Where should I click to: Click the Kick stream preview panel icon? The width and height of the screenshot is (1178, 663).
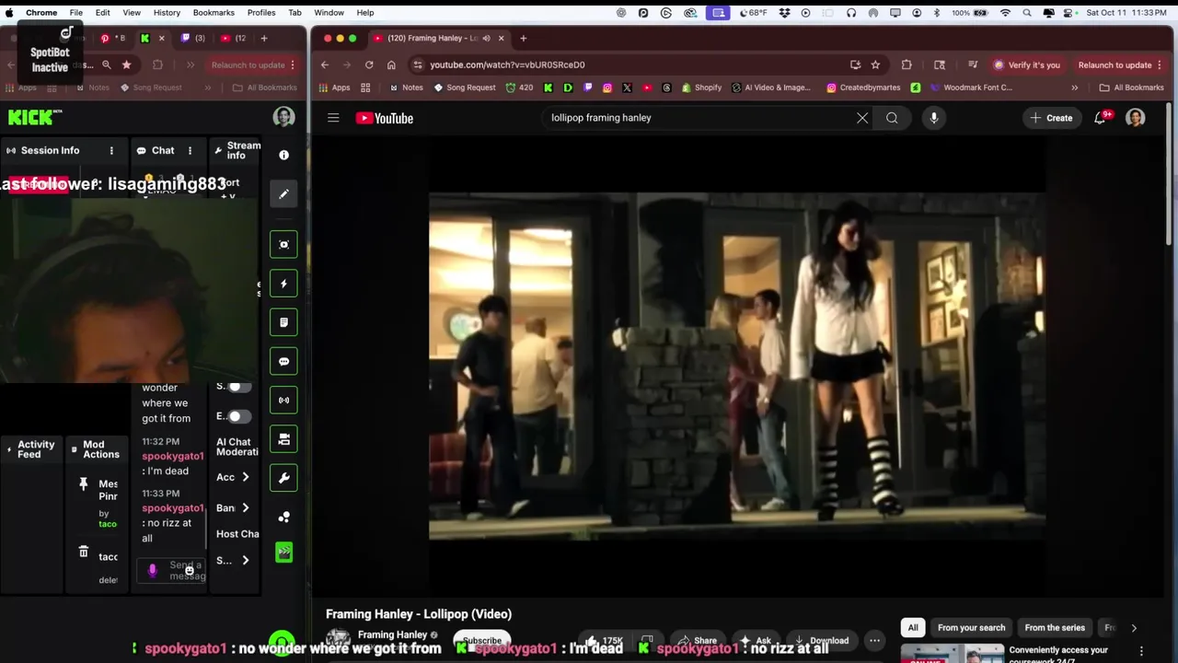coord(283,244)
